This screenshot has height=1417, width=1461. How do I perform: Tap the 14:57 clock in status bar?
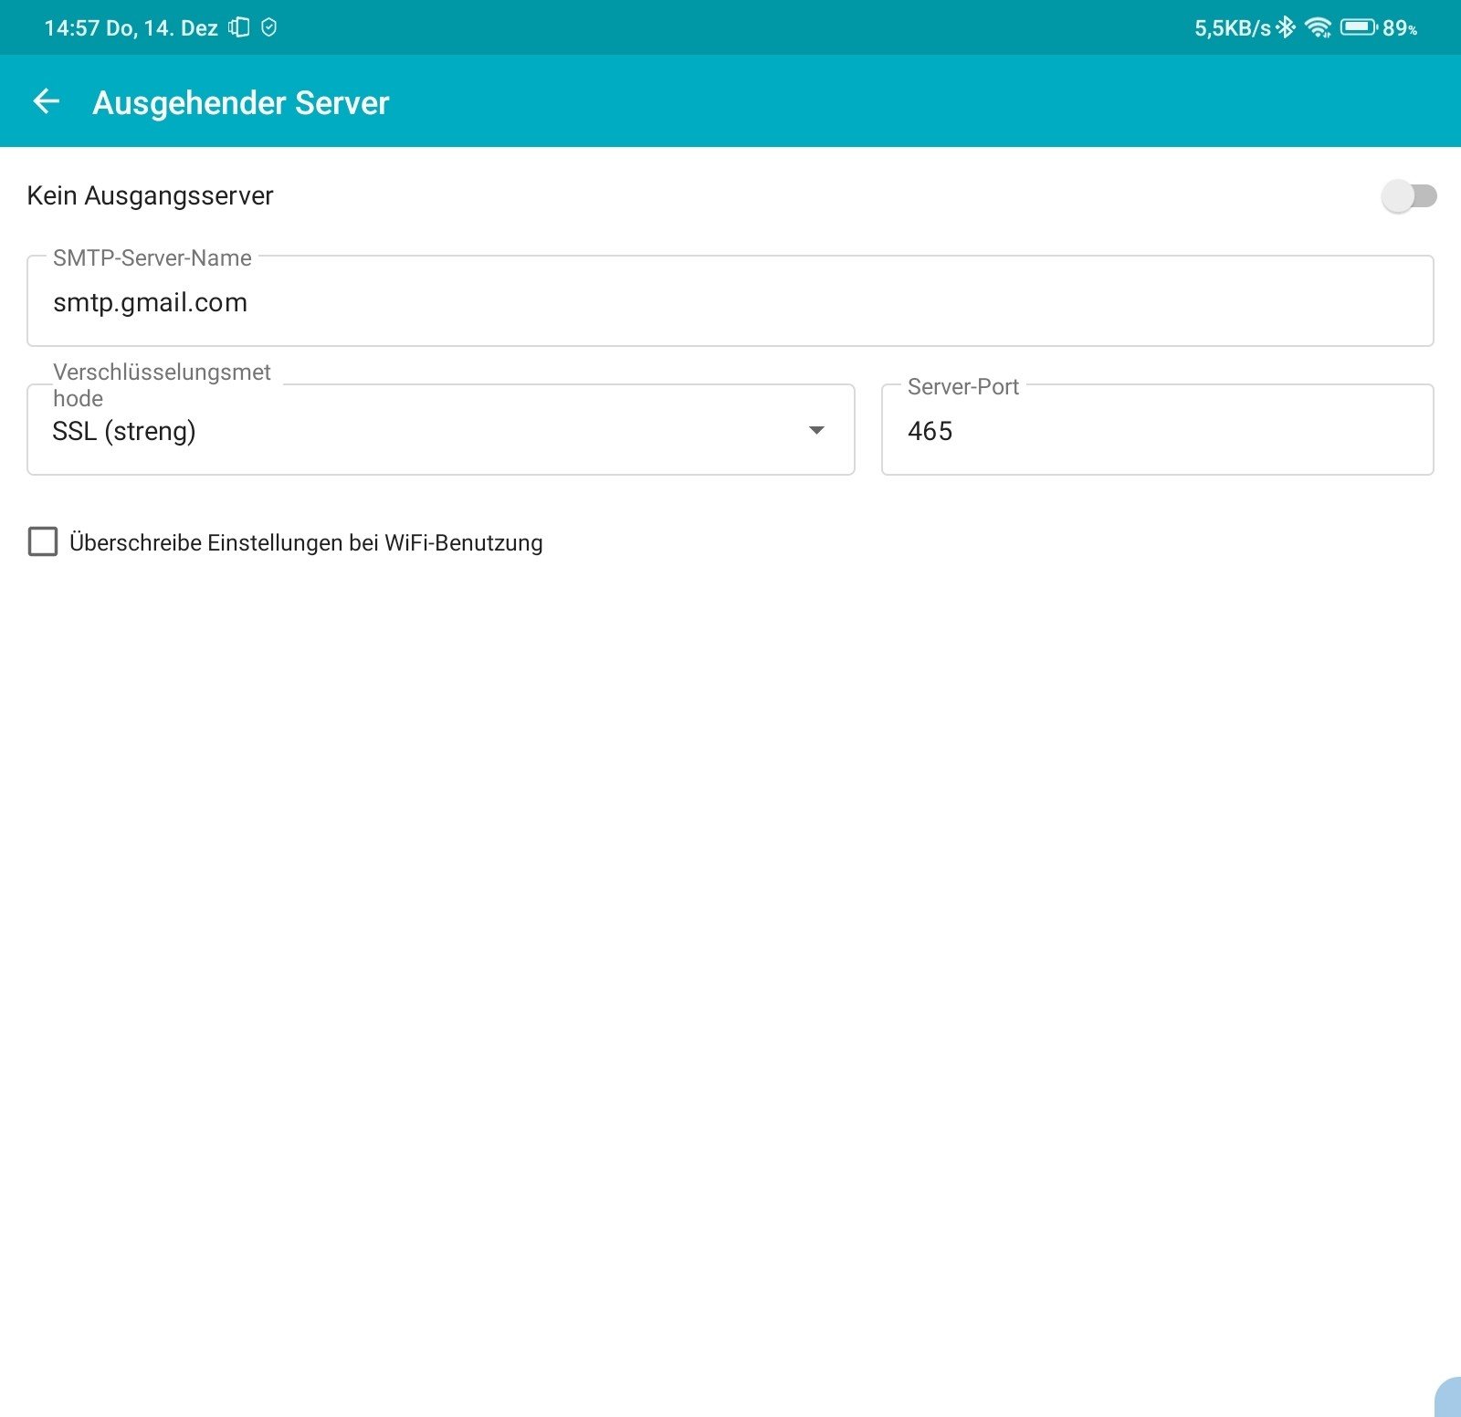[71, 28]
